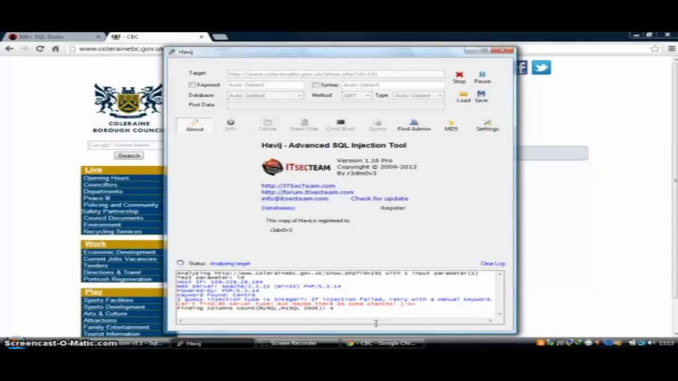
Task: Click the browser forward arrow
Action: click(24, 49)
